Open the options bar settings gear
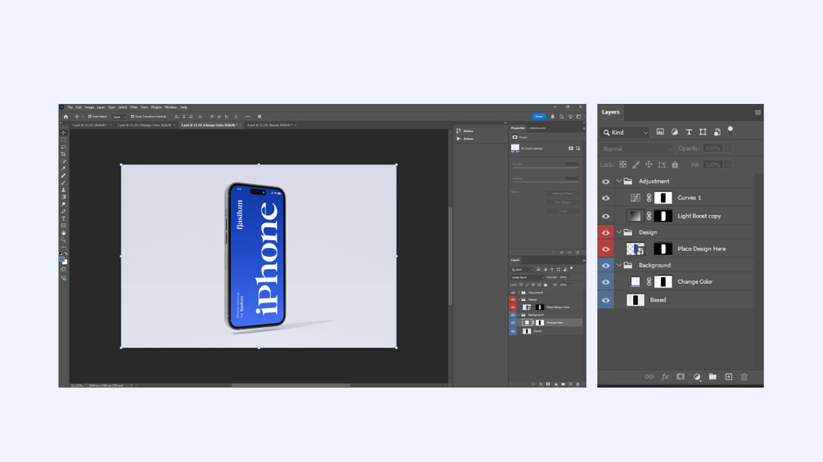The height and width of the screenshot is (462, 823). coord(260,117)
